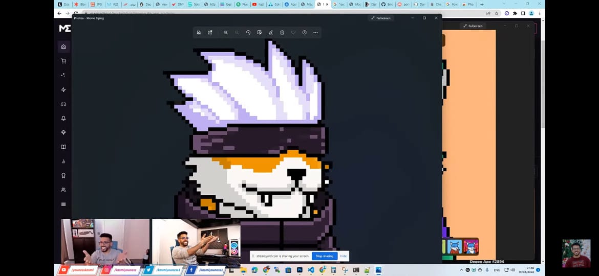Bookmark the page with the star icon

click(497, 13)
